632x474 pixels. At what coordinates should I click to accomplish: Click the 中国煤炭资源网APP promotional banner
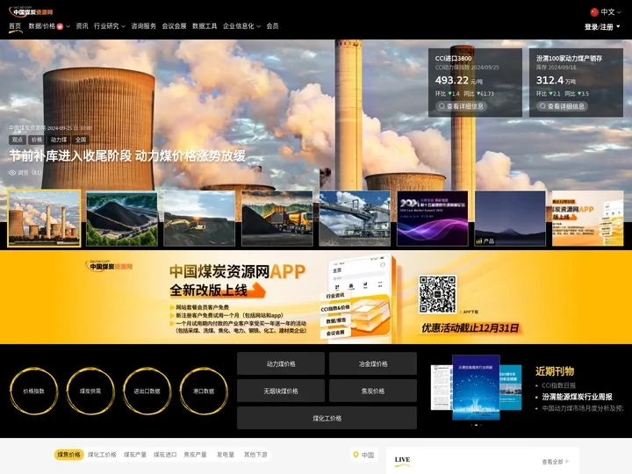[x=316, y=298]
